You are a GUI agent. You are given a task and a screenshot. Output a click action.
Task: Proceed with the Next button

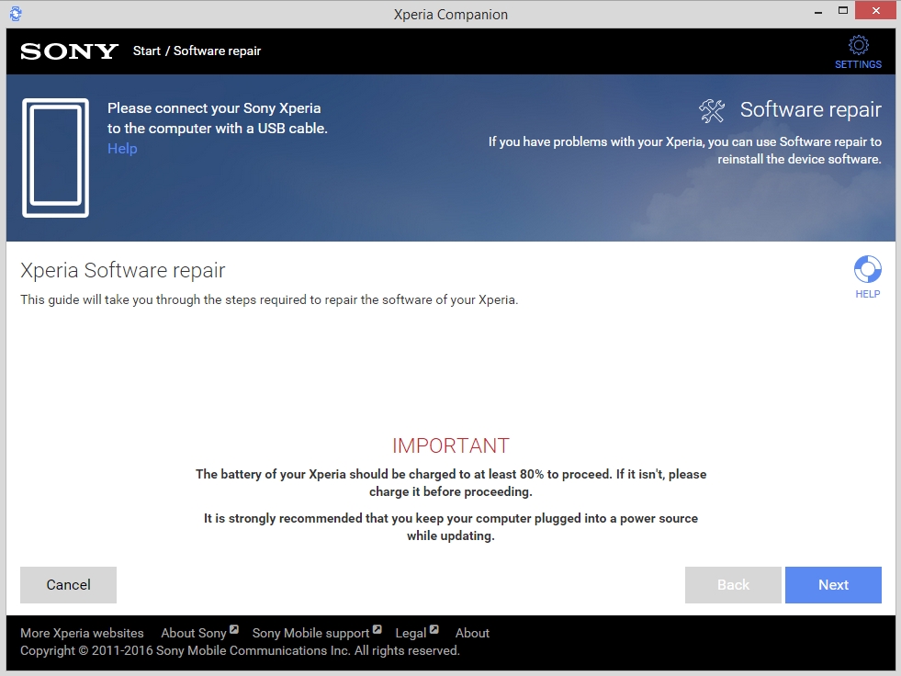pos(833,585)
